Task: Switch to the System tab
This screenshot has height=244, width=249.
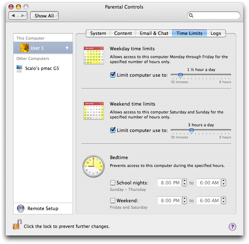Action: pyautogui.click(x=98, y=33)
